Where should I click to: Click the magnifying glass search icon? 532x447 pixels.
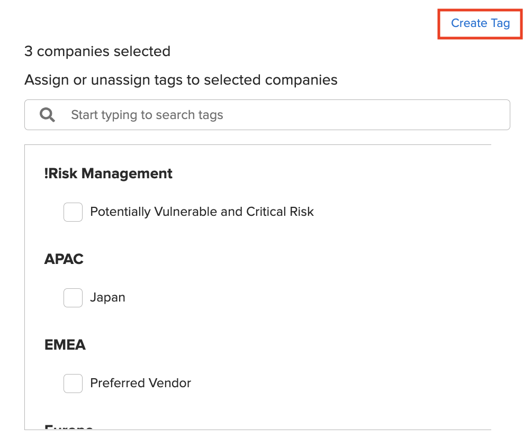click(47, 115)
